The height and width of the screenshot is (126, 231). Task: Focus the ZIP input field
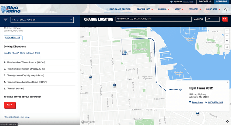pyautogui.click(x=213, y=19)
